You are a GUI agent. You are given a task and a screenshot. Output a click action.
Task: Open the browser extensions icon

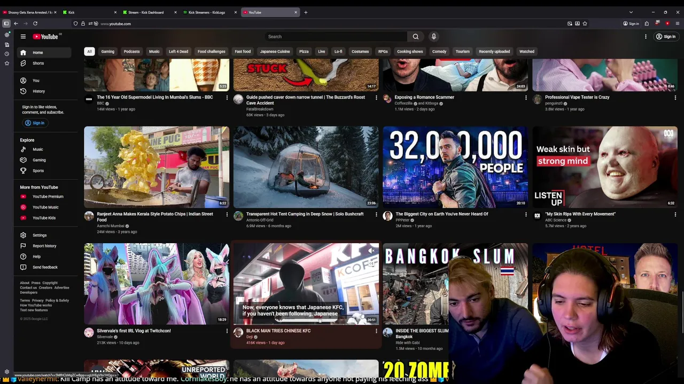(x=647, y=23)
